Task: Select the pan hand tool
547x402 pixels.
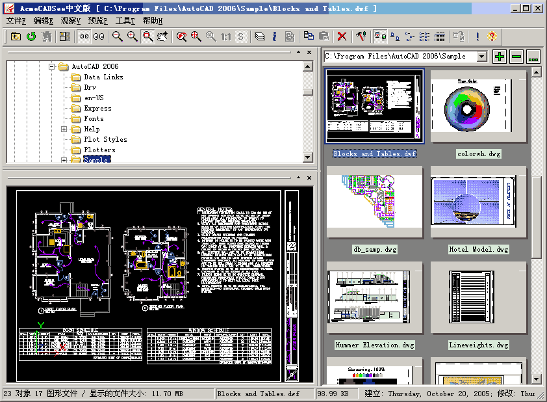Action: (162, 36)
